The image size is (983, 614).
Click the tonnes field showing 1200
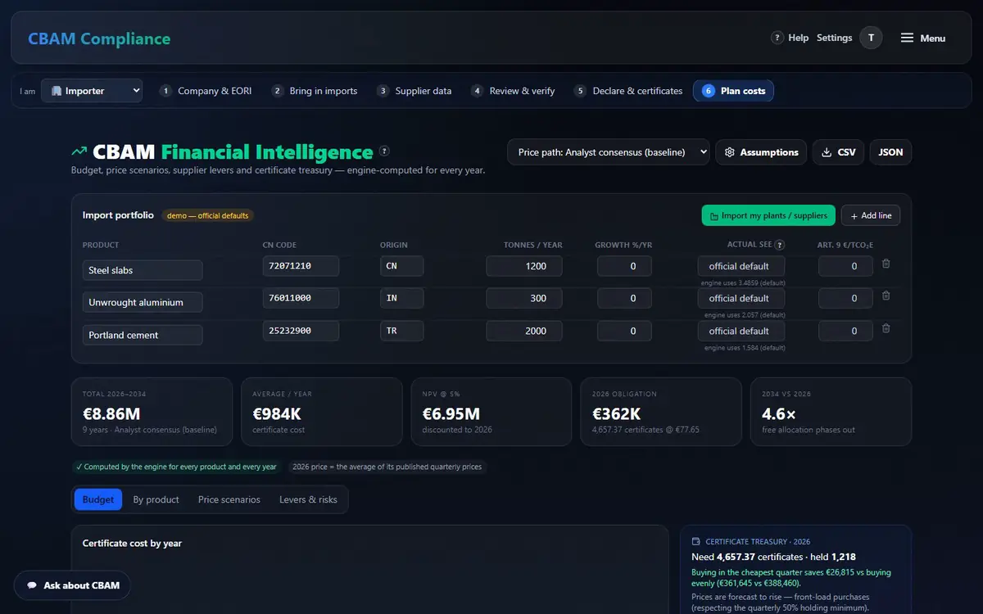pyautogui.click(x=524, y=266)
